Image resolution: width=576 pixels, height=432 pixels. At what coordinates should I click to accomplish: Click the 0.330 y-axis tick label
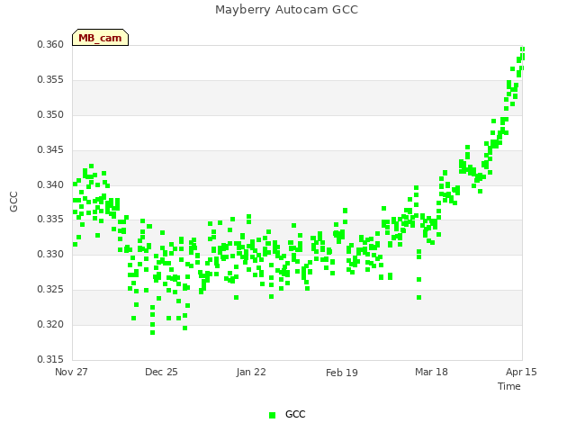(50, 254)
